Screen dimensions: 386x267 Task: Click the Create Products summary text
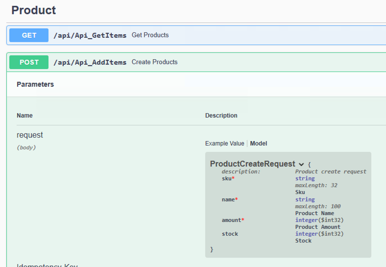[154, 62]
